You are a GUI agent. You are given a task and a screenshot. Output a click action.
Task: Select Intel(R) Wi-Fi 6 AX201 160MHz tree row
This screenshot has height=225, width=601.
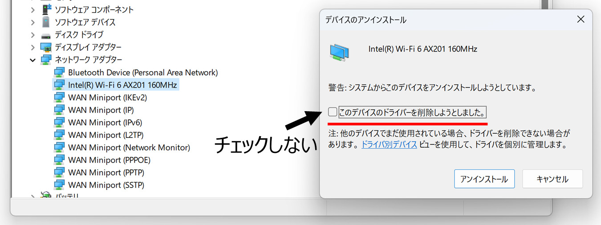[x=116, y=84]
